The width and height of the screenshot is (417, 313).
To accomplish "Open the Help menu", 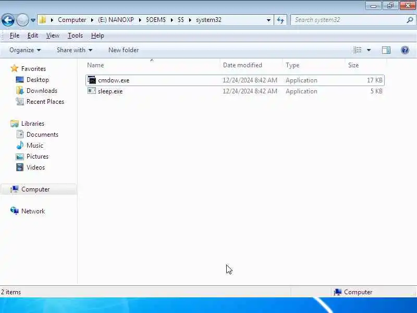I will 97,35.
